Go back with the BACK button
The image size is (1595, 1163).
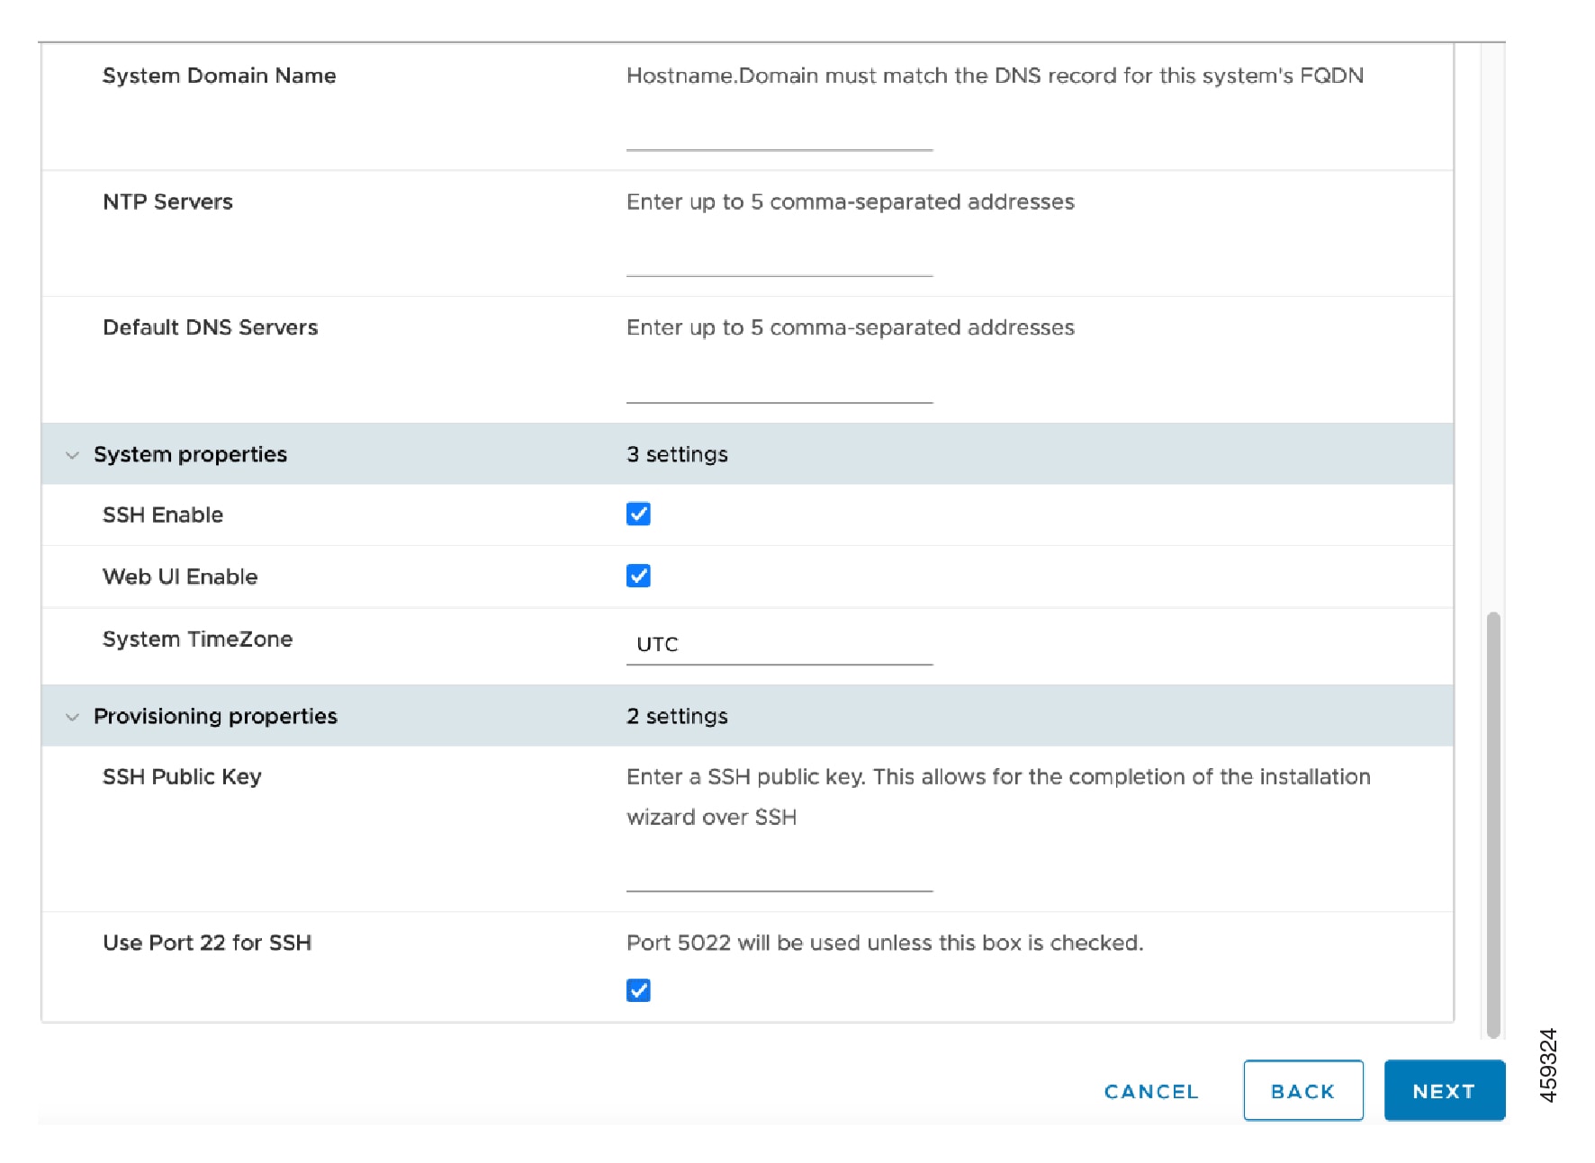pyautogui.click(x=1302, y=1090)
